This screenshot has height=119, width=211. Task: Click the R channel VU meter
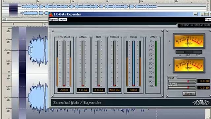coord(189,65)
